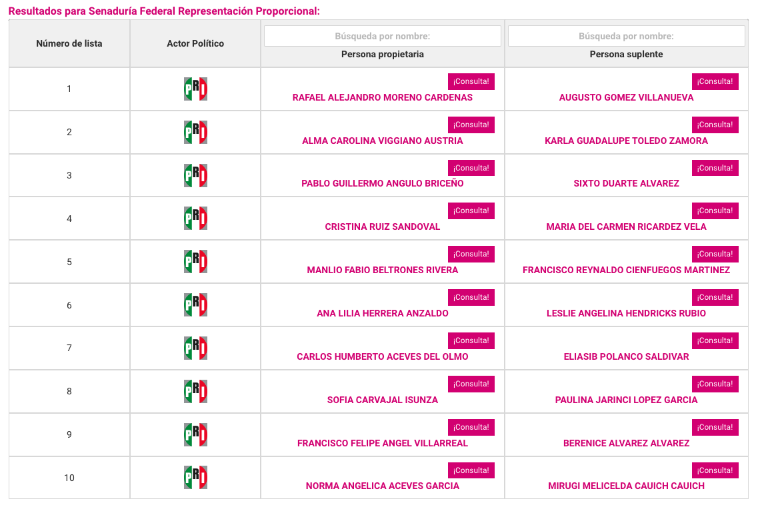Screen dimensions: 762x507
Task: Click the PRI logo in row 5
Action: 195,262
